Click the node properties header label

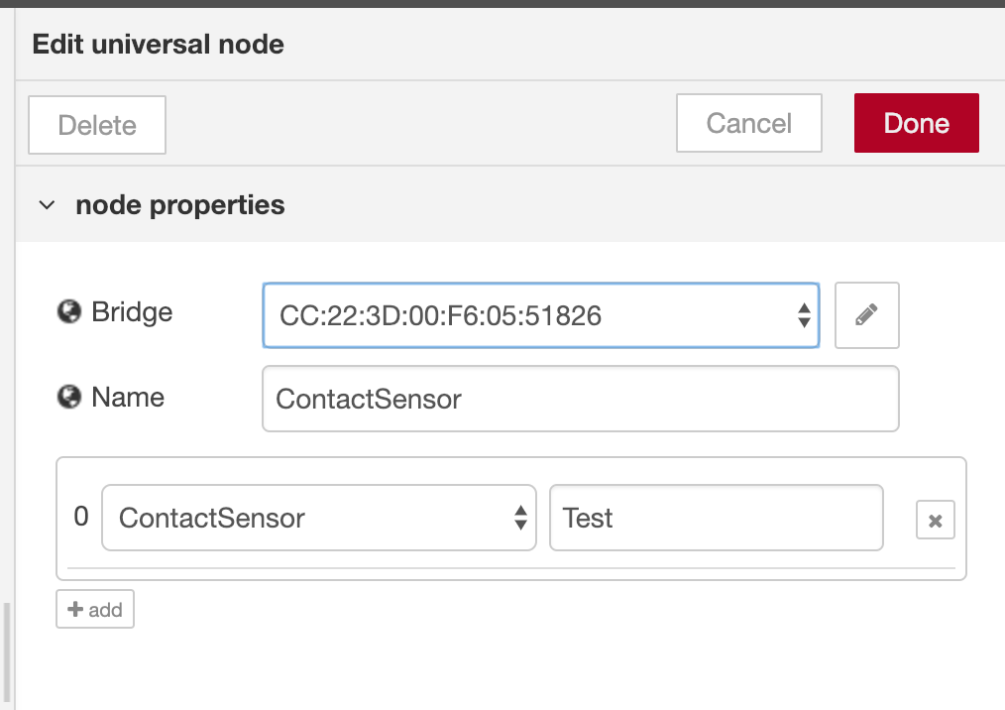180,205
